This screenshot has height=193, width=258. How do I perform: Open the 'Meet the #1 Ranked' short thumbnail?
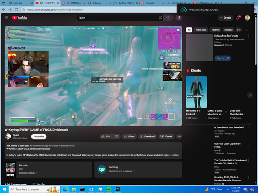click(197, 92)
